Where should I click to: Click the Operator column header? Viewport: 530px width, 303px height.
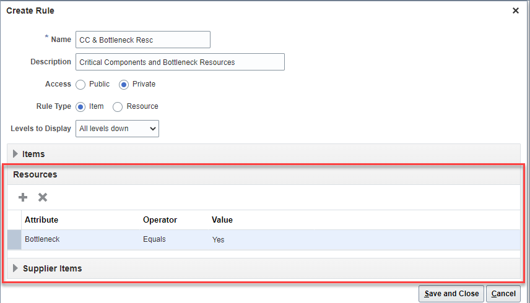pyautogui.click(x=160, y=220)
